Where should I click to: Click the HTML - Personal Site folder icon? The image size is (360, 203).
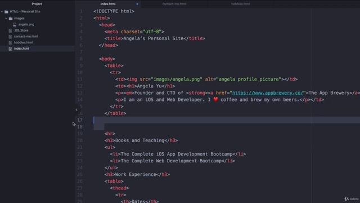click(6, 11)
